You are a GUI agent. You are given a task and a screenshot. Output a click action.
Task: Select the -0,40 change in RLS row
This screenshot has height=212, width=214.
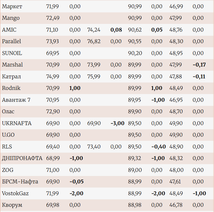tap(159, 147)
